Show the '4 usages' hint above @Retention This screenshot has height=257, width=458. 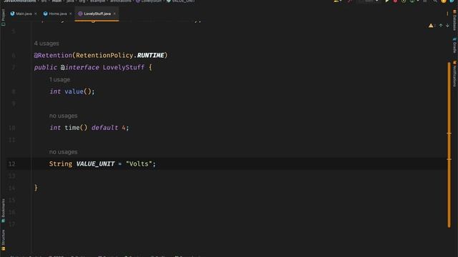pyautogui.click(x=47, y=44)
